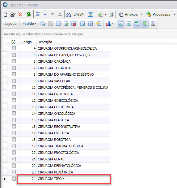
Task: Jump to the last record
Action: (x=60, y=14)
